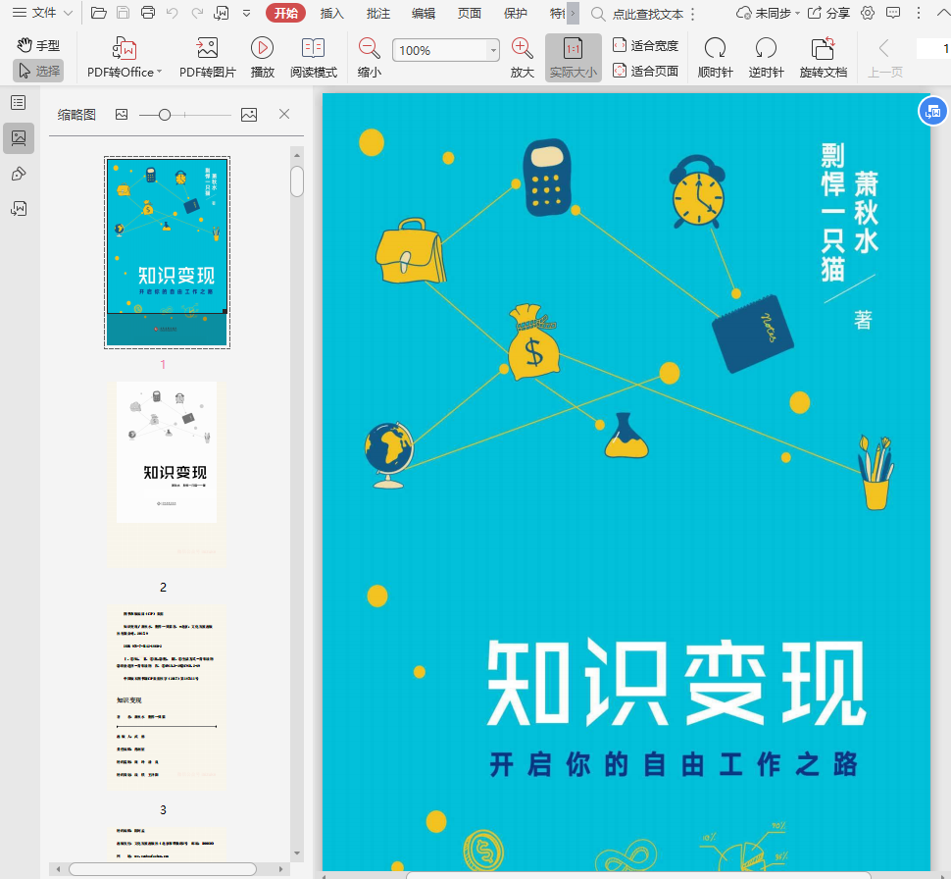This screenshot has height=879, width=951.
Task: Select the 手型 hand tool
Action: click(x=38, y=45)
